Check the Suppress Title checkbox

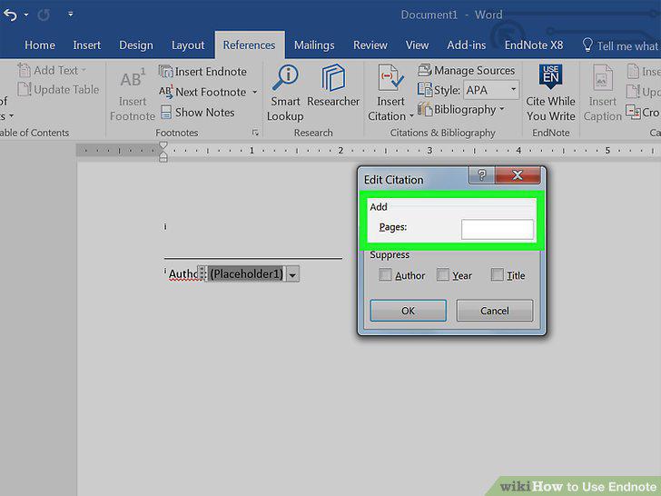click(x=498, y=274)
